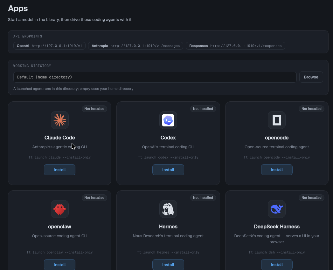Click opencode's Not installed badge
The width and height of the screenshot is (333, 270).
coord(311,109)
